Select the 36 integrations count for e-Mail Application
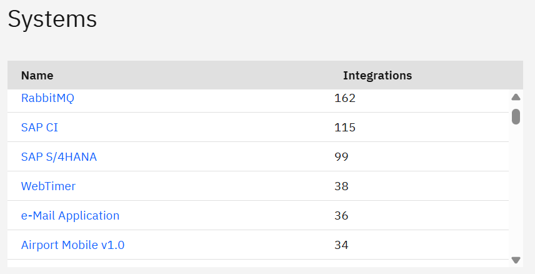Screen dimensions: 535x274 (x=341, y=216)
